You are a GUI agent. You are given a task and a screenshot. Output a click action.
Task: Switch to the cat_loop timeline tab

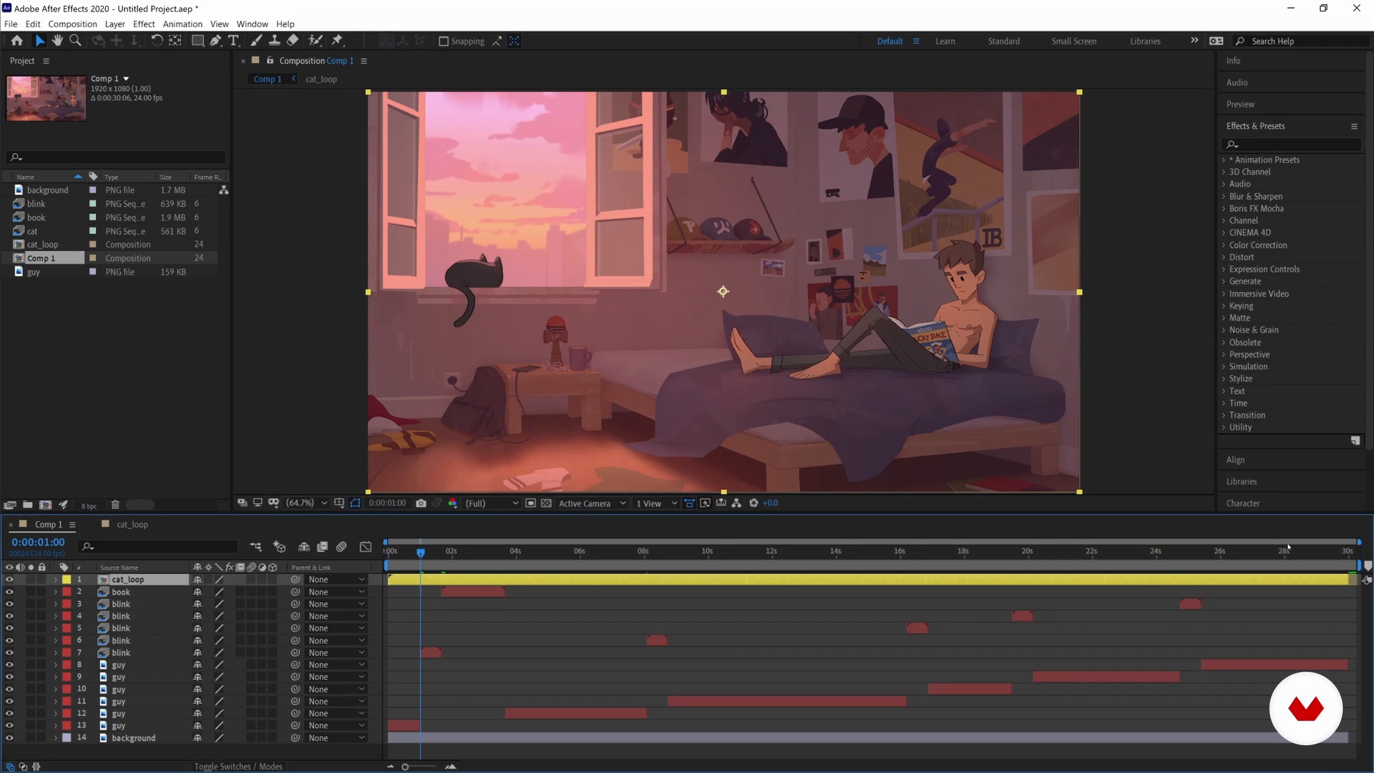tap(132, 525)
